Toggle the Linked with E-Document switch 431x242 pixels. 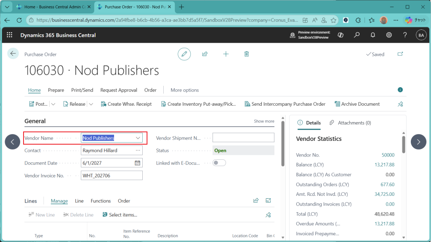pyautogui.click(x=219, y=163)
